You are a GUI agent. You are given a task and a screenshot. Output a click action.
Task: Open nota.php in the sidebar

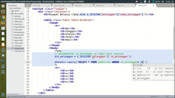click(18, 46)
